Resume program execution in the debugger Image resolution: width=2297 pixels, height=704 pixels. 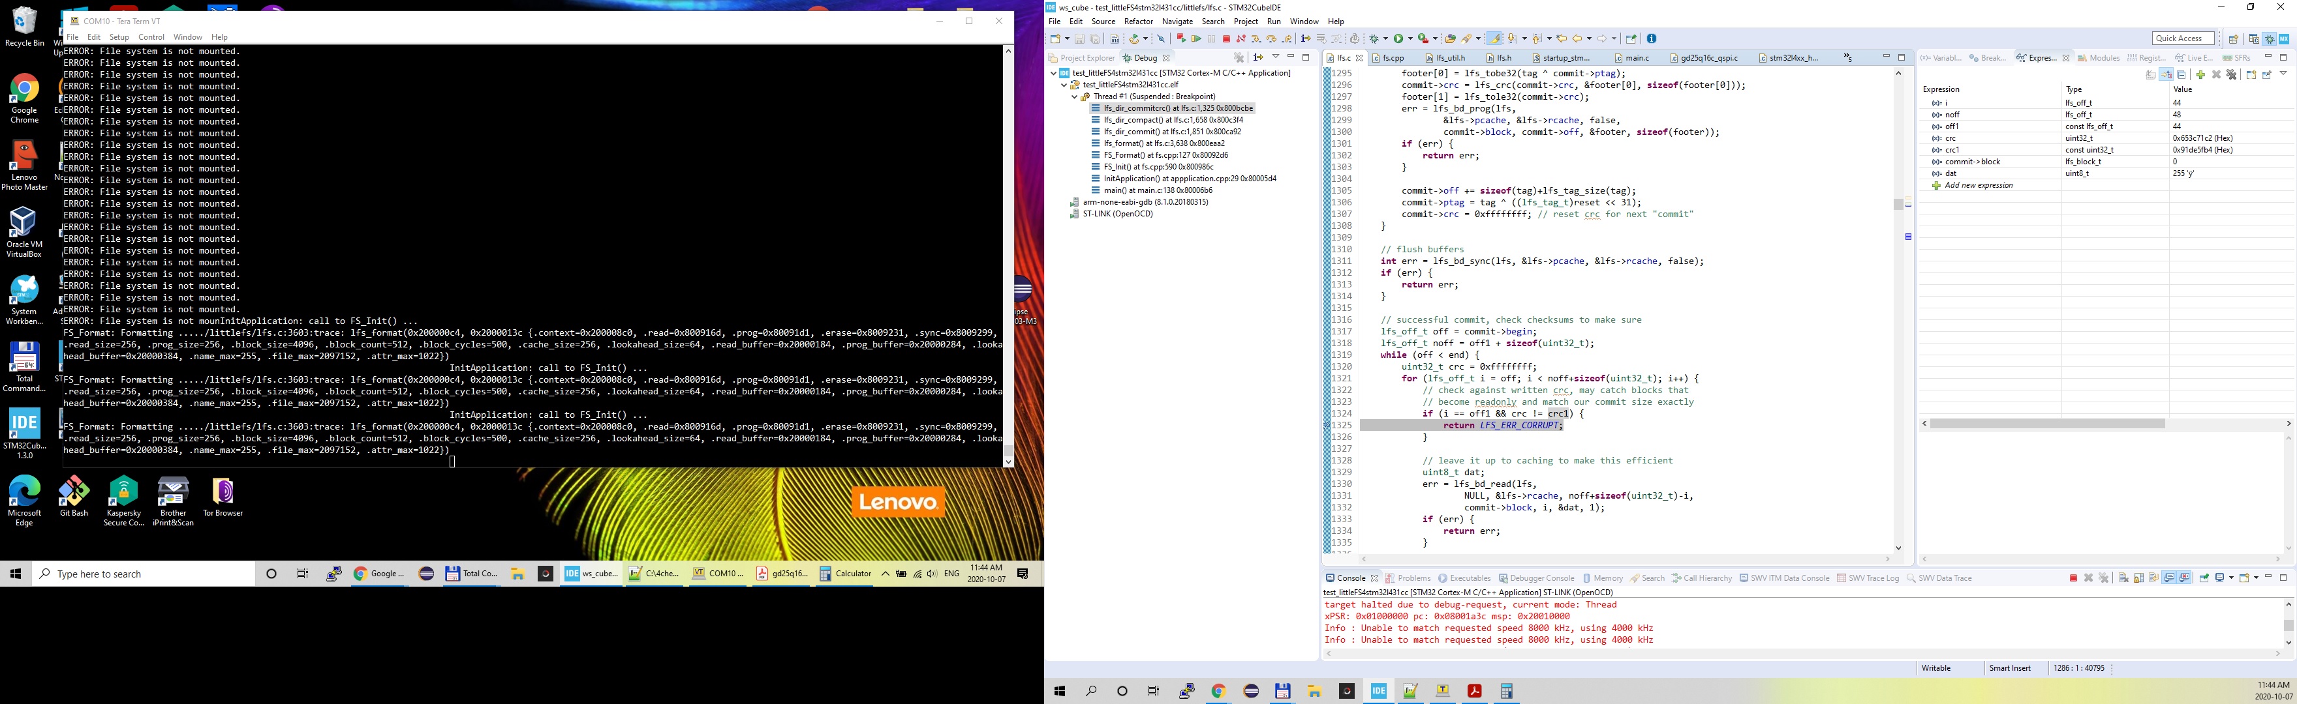(1197, 37)
